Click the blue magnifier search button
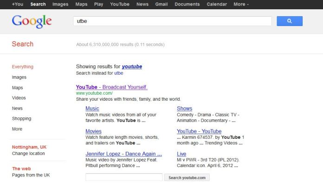Image resolution: width=323 pixels, height=188 pixels. (289, 21)
